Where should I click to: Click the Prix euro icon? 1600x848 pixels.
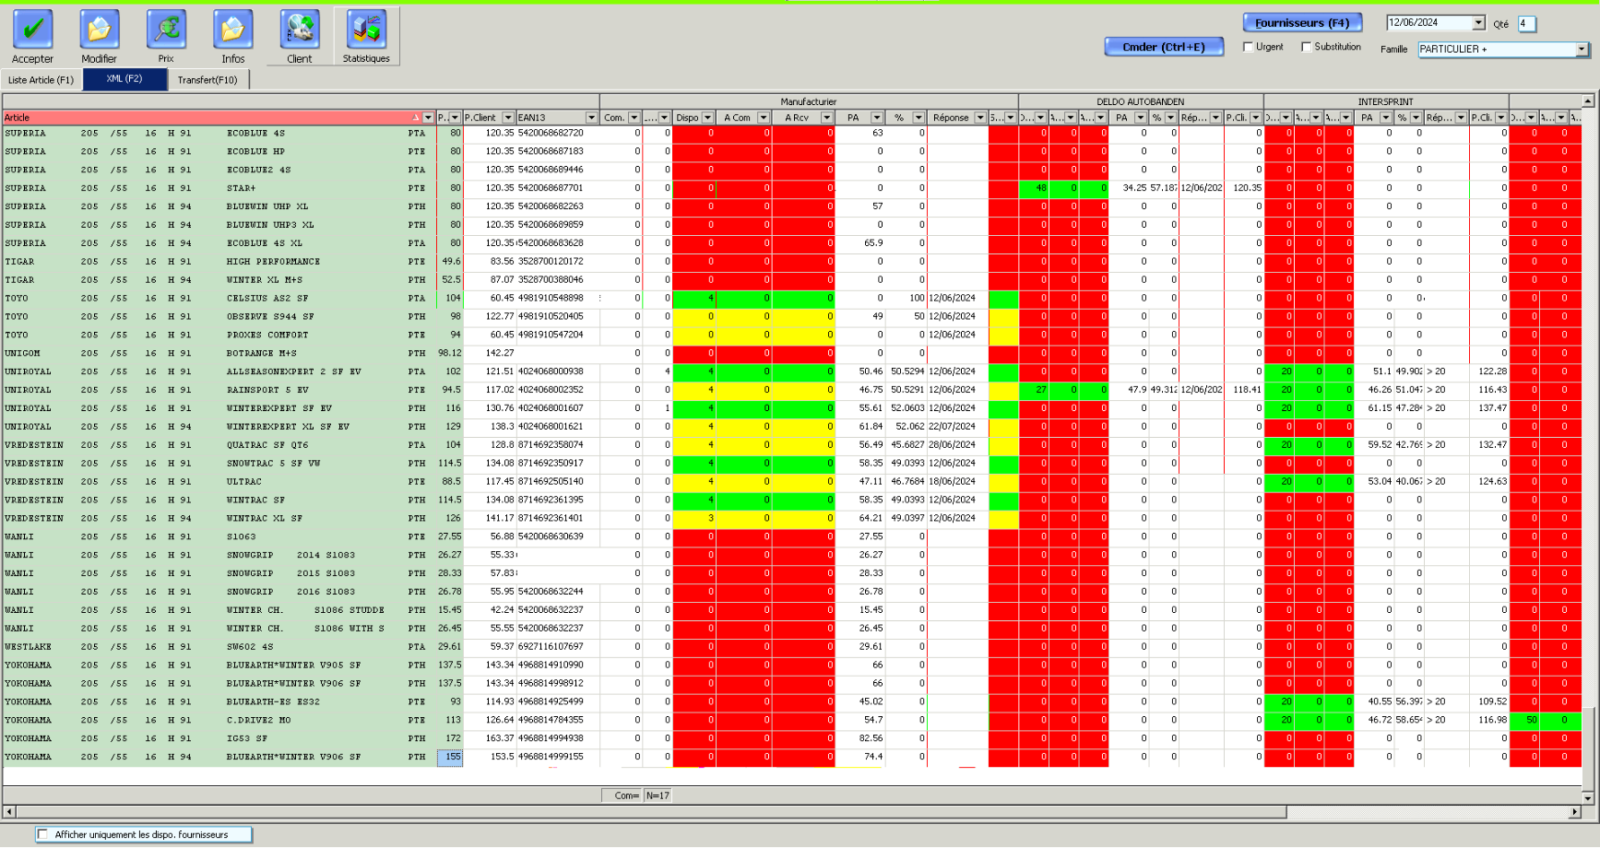166,29
